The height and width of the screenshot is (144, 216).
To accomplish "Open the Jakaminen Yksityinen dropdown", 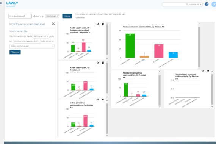I will [52, 16].
